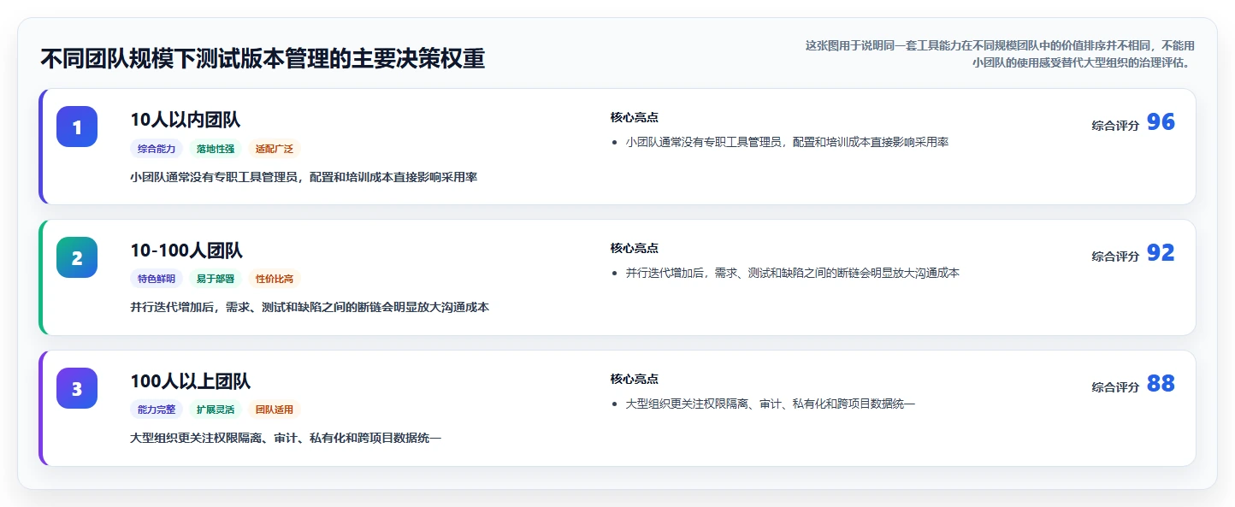
Task: Click the 10人以内团队 heading
Action: [x=186, y=120]
